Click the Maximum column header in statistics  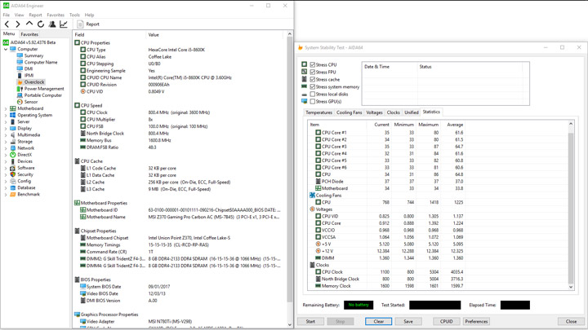click(x=428, y=125)
